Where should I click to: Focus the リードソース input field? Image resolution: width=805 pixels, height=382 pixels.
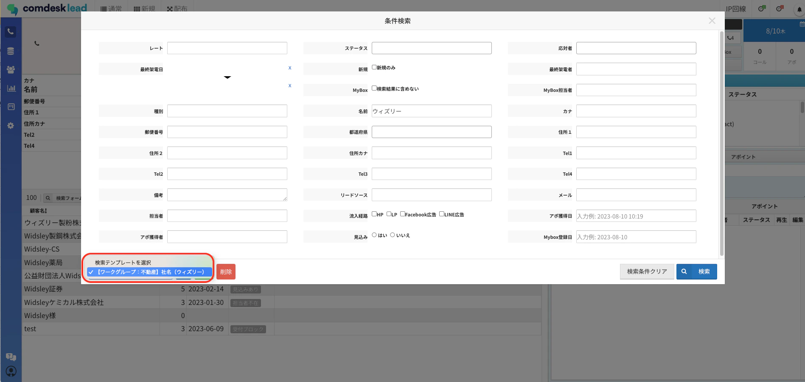click(432, 195)
